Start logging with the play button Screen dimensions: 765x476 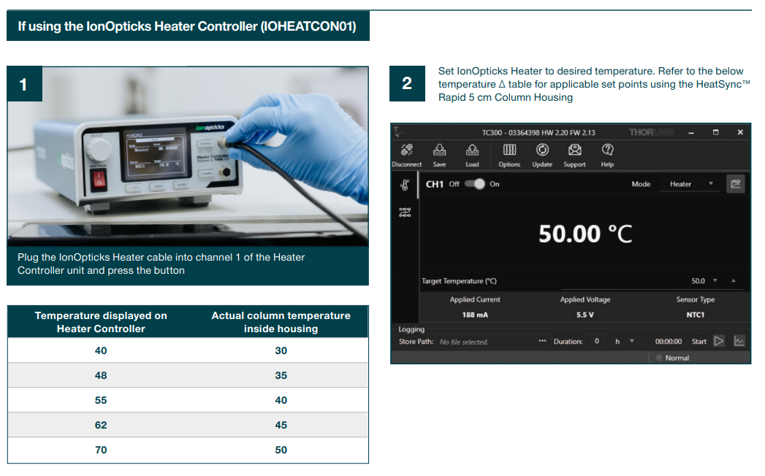(x=719, y=342)
